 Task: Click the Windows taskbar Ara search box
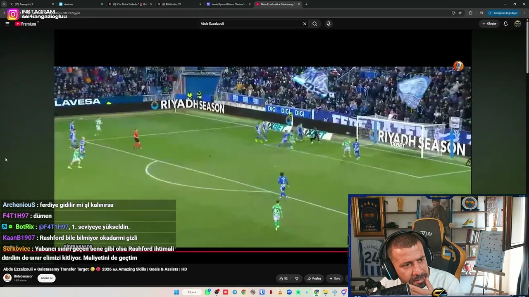(x=192, y=292)
